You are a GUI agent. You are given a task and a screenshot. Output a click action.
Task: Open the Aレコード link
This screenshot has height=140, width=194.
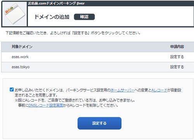[159, 90]
